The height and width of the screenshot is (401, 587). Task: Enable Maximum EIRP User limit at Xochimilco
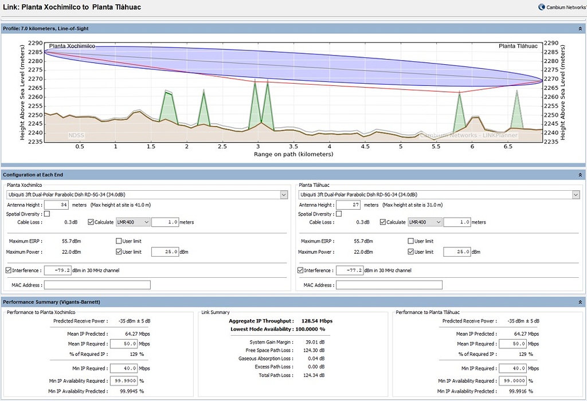[119, 241]
